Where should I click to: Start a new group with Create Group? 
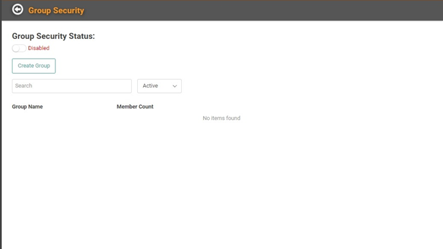tap(34, 66)
